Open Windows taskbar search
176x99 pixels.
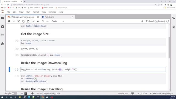pos(7,97)
